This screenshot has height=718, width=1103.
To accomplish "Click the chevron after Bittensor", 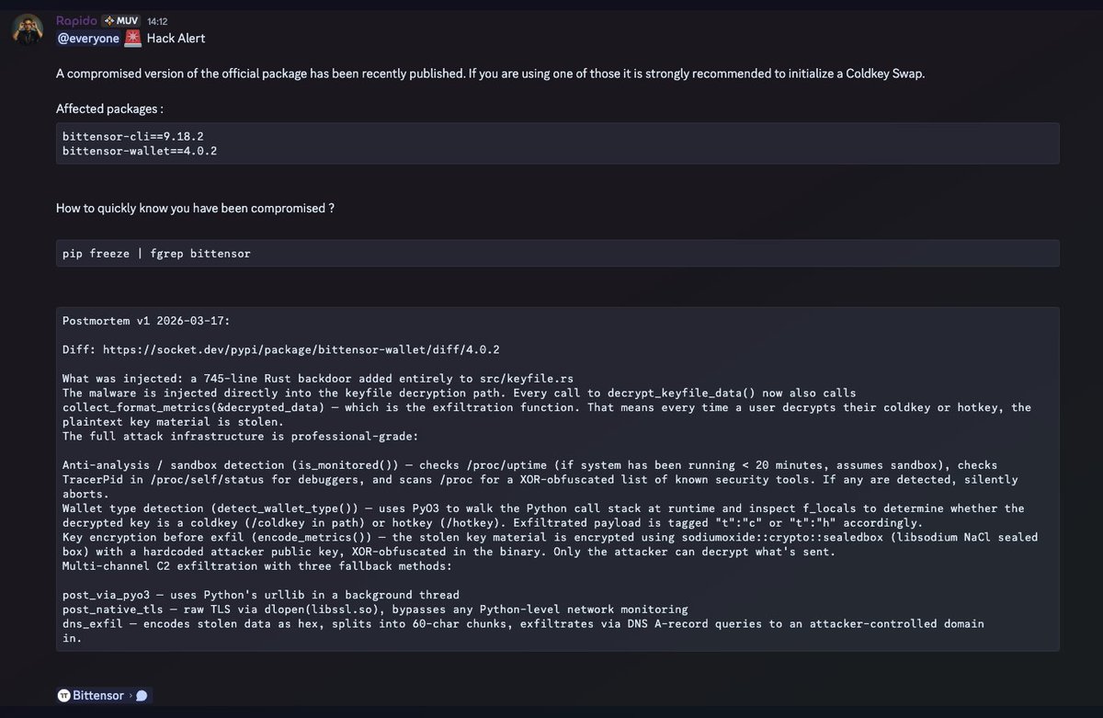I will (131, 696).
